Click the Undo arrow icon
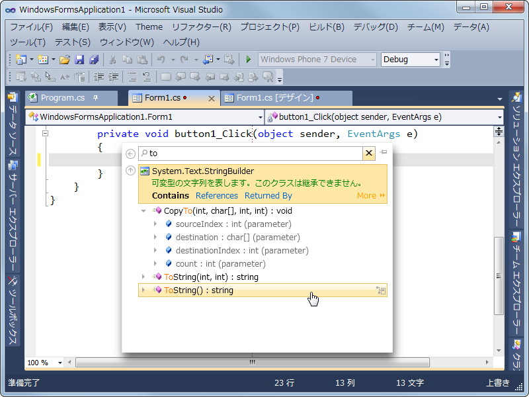Screen dimensions: 529x397 [161, 60]
